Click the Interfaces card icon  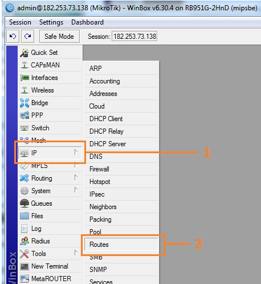(25, 78)
